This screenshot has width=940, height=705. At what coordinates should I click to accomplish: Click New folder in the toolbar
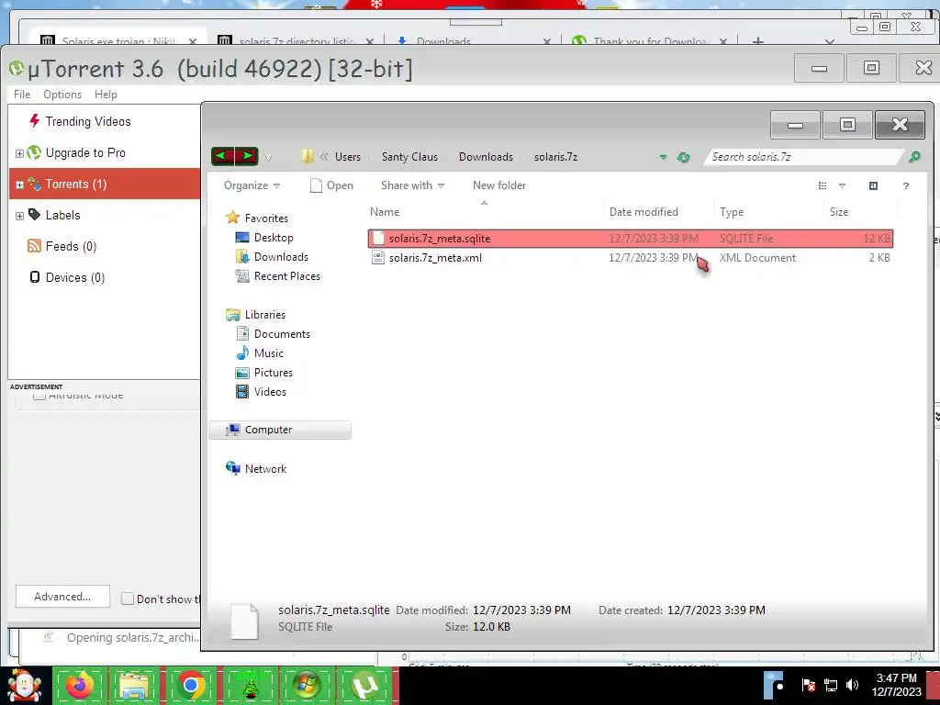click(499, 185)
